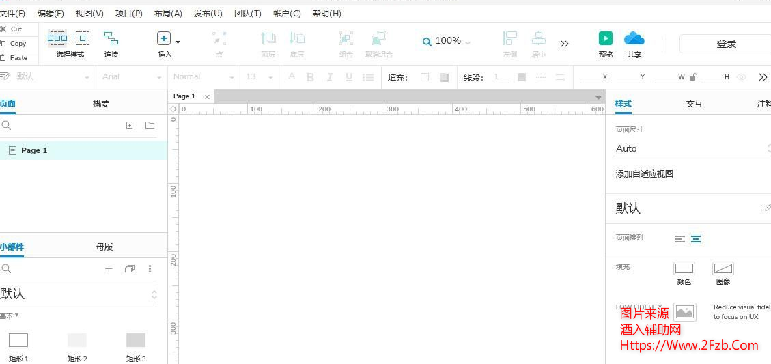Toggle the low fidelity mode icon
The height and width of the screenshot is (364, 771).
click(684, 312)
